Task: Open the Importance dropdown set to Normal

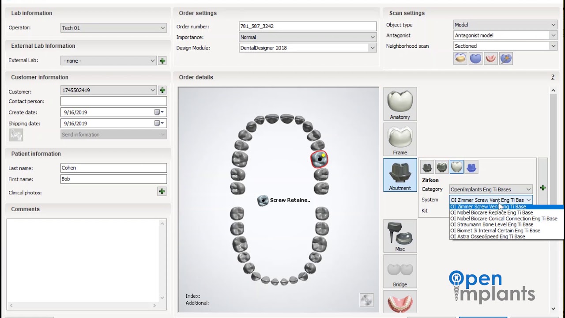Action: coord(373,37)
